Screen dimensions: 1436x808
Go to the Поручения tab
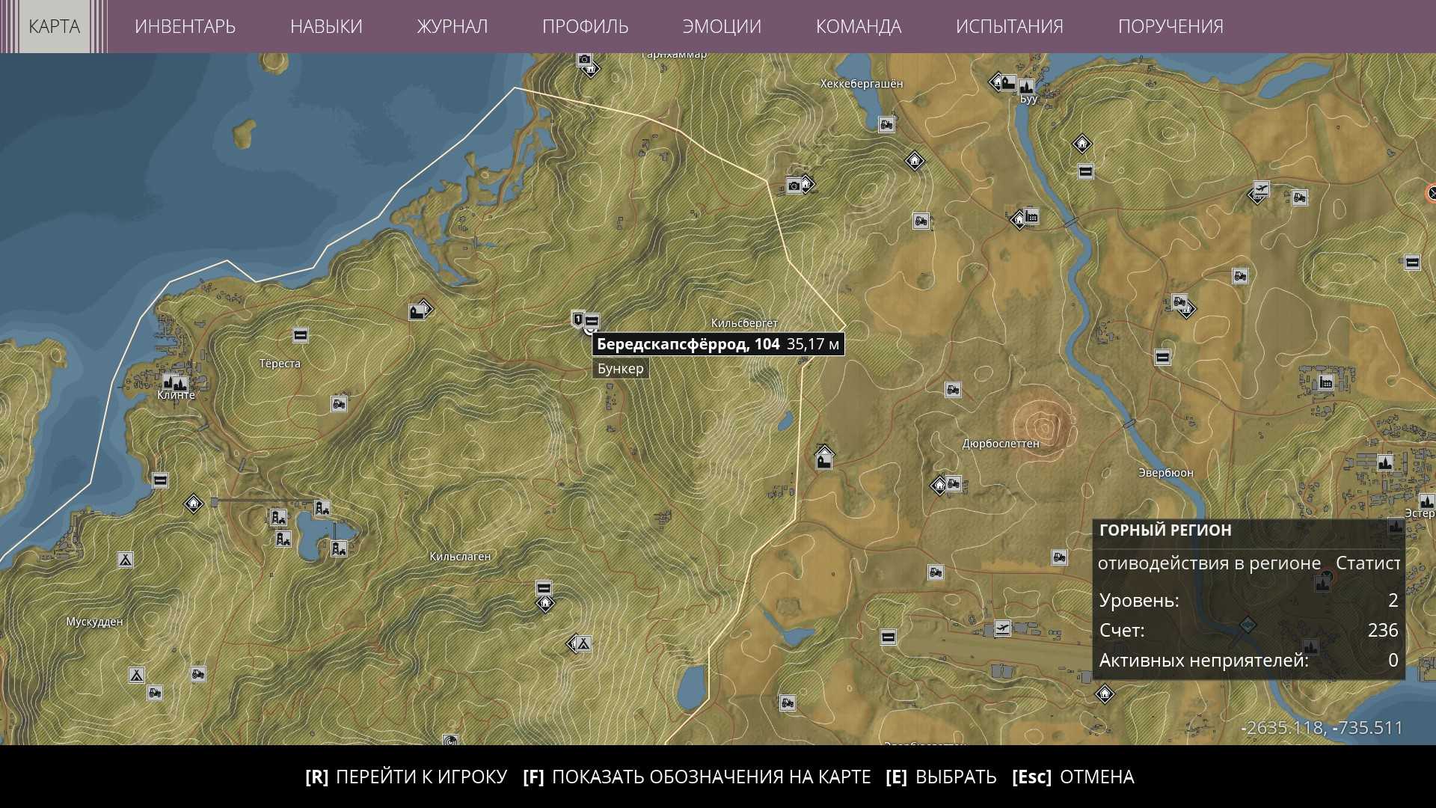pos(1170,26)
